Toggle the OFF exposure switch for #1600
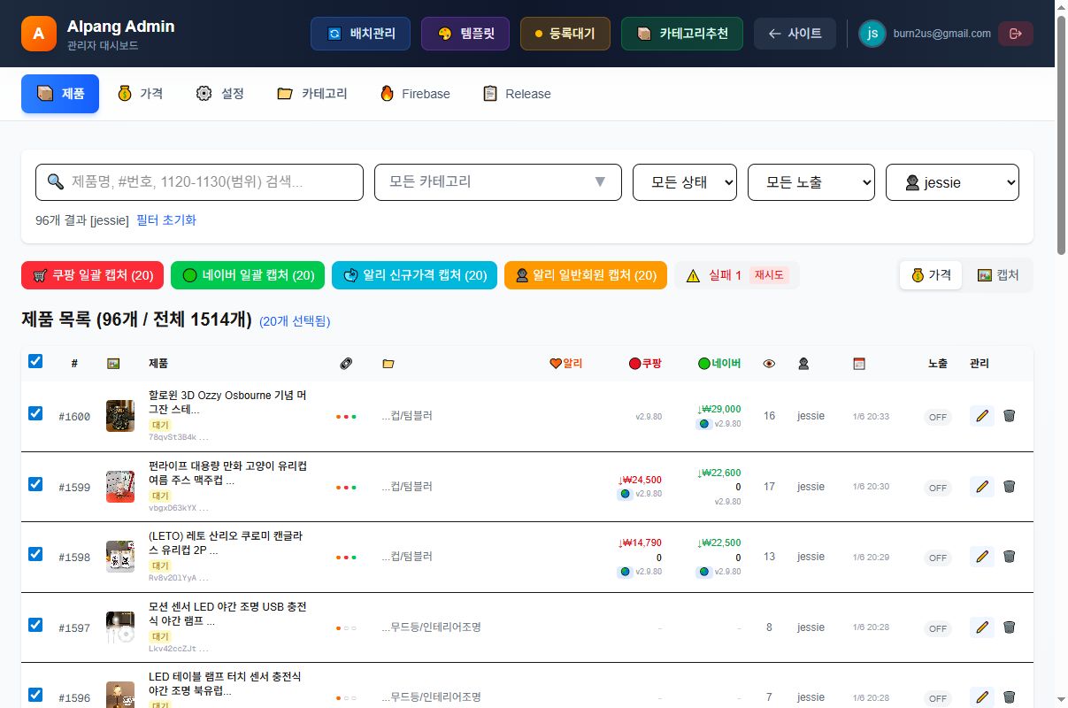Image resolution: width=1068 pixels, height=708 pixels. click(937, 417)
